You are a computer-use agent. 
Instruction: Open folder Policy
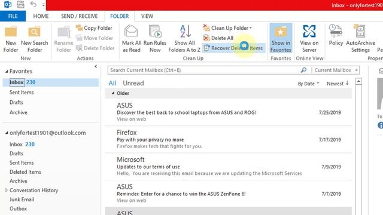click(x=336, y=36)
